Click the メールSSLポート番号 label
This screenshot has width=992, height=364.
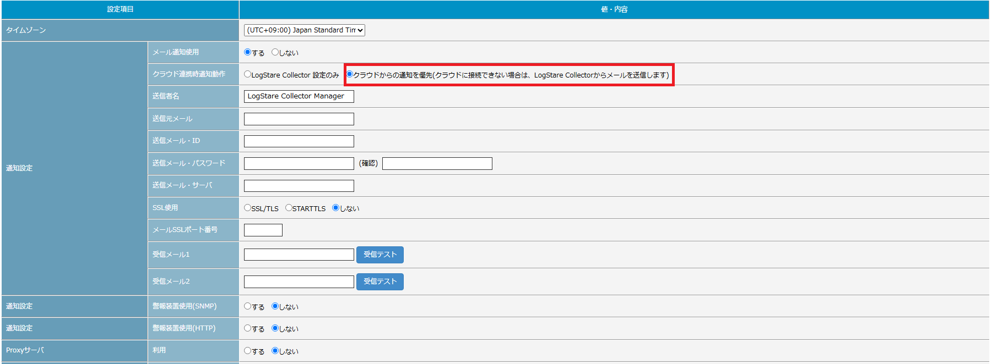[185, 230]
